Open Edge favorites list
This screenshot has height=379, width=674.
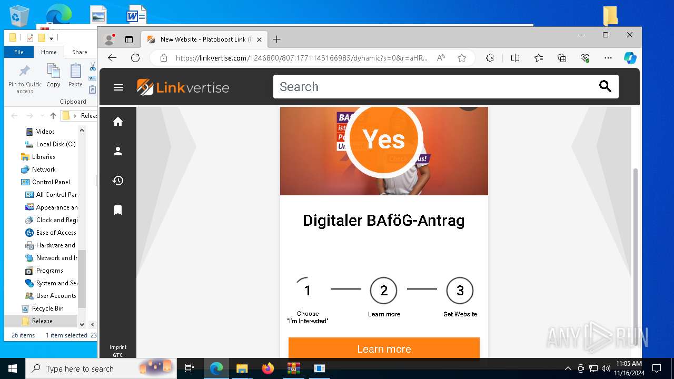539,58
